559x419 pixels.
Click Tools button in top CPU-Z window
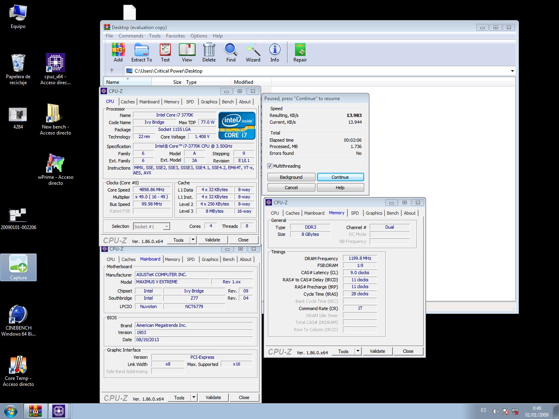click(178, 240)
